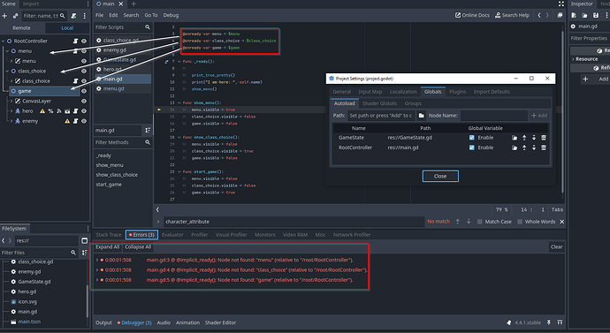
Task: Open the distraction-free mode icon
Action: point(561,4)
